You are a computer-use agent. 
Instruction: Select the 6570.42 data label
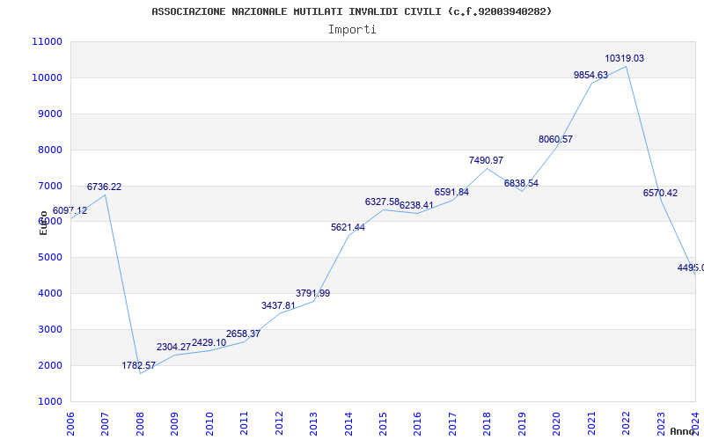pyautogui.click(x=661, y=193)
